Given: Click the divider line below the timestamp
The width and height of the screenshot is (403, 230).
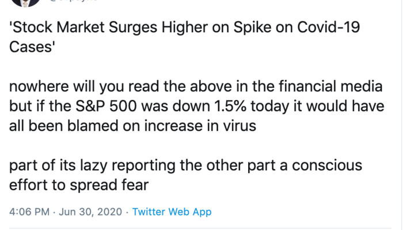Looking at the screenshot, I should 201,228.
